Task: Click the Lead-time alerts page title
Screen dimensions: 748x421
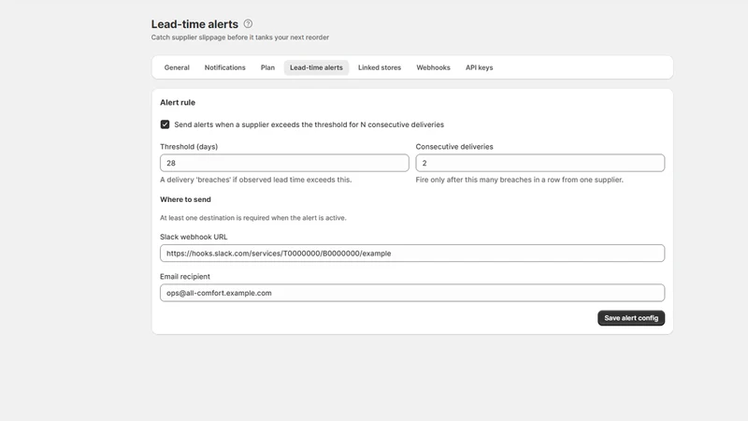Action: 194,24
